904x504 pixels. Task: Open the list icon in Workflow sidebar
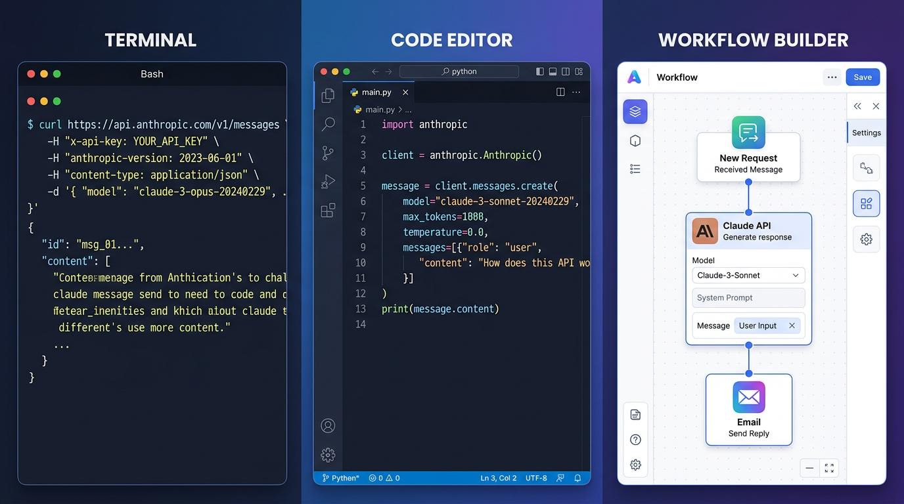[x=635, y=169]
